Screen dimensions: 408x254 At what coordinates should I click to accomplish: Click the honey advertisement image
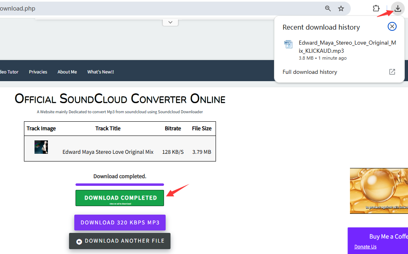point(379,191)
